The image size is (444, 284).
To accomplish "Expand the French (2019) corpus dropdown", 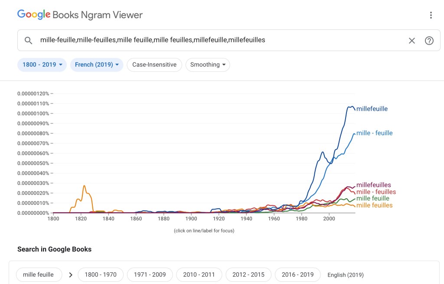I will tap(97, 65).
